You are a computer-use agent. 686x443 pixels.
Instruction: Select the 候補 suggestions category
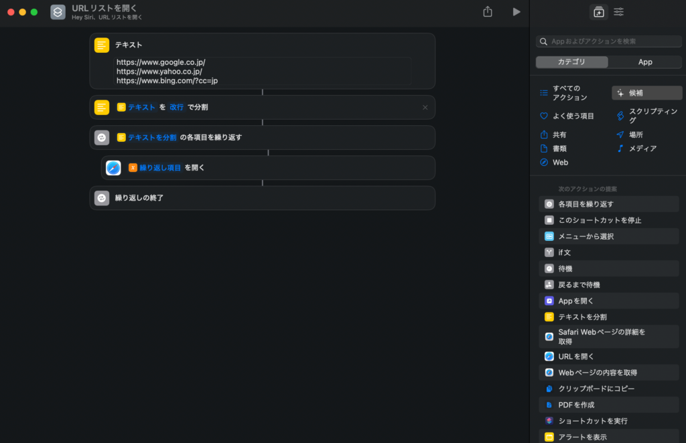pos(646,93)
